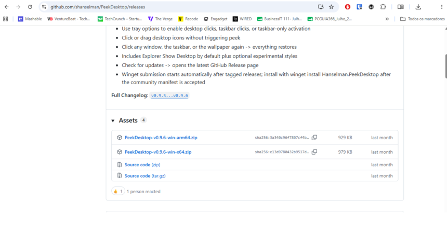Click package icon beside win-x64.zip
Screen dimensions: 447x228
point(120,152)
